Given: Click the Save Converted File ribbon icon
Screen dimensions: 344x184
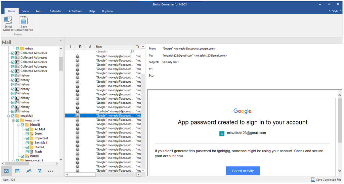Looking at the screenshot, I should click(24, 20).
